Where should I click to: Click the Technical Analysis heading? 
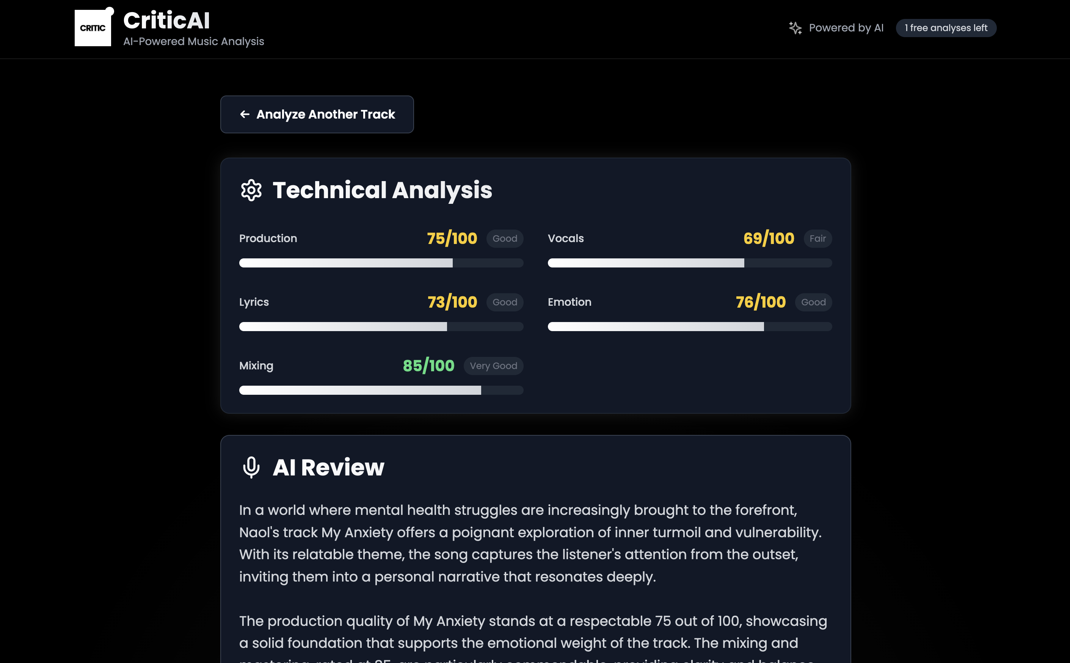(x=382, y=190)
